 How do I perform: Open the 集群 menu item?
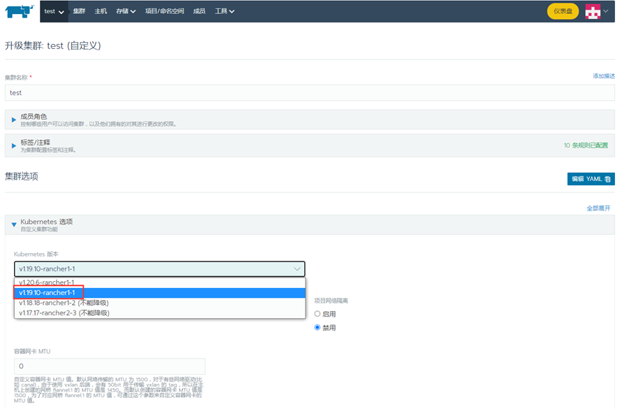click(79, 11)
